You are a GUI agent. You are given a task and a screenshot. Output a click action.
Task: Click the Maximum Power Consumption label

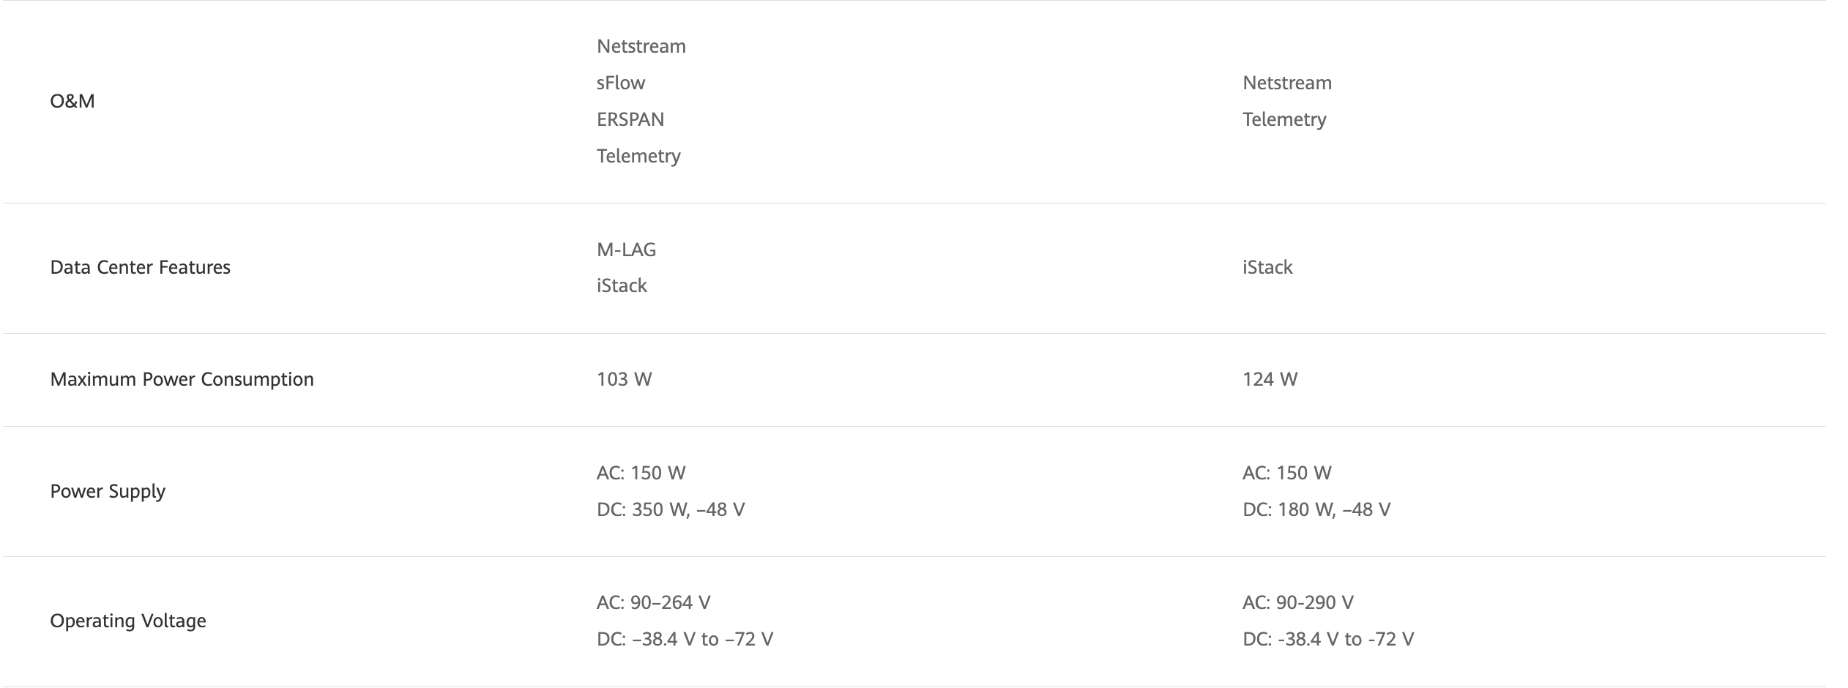click(182, 379)
